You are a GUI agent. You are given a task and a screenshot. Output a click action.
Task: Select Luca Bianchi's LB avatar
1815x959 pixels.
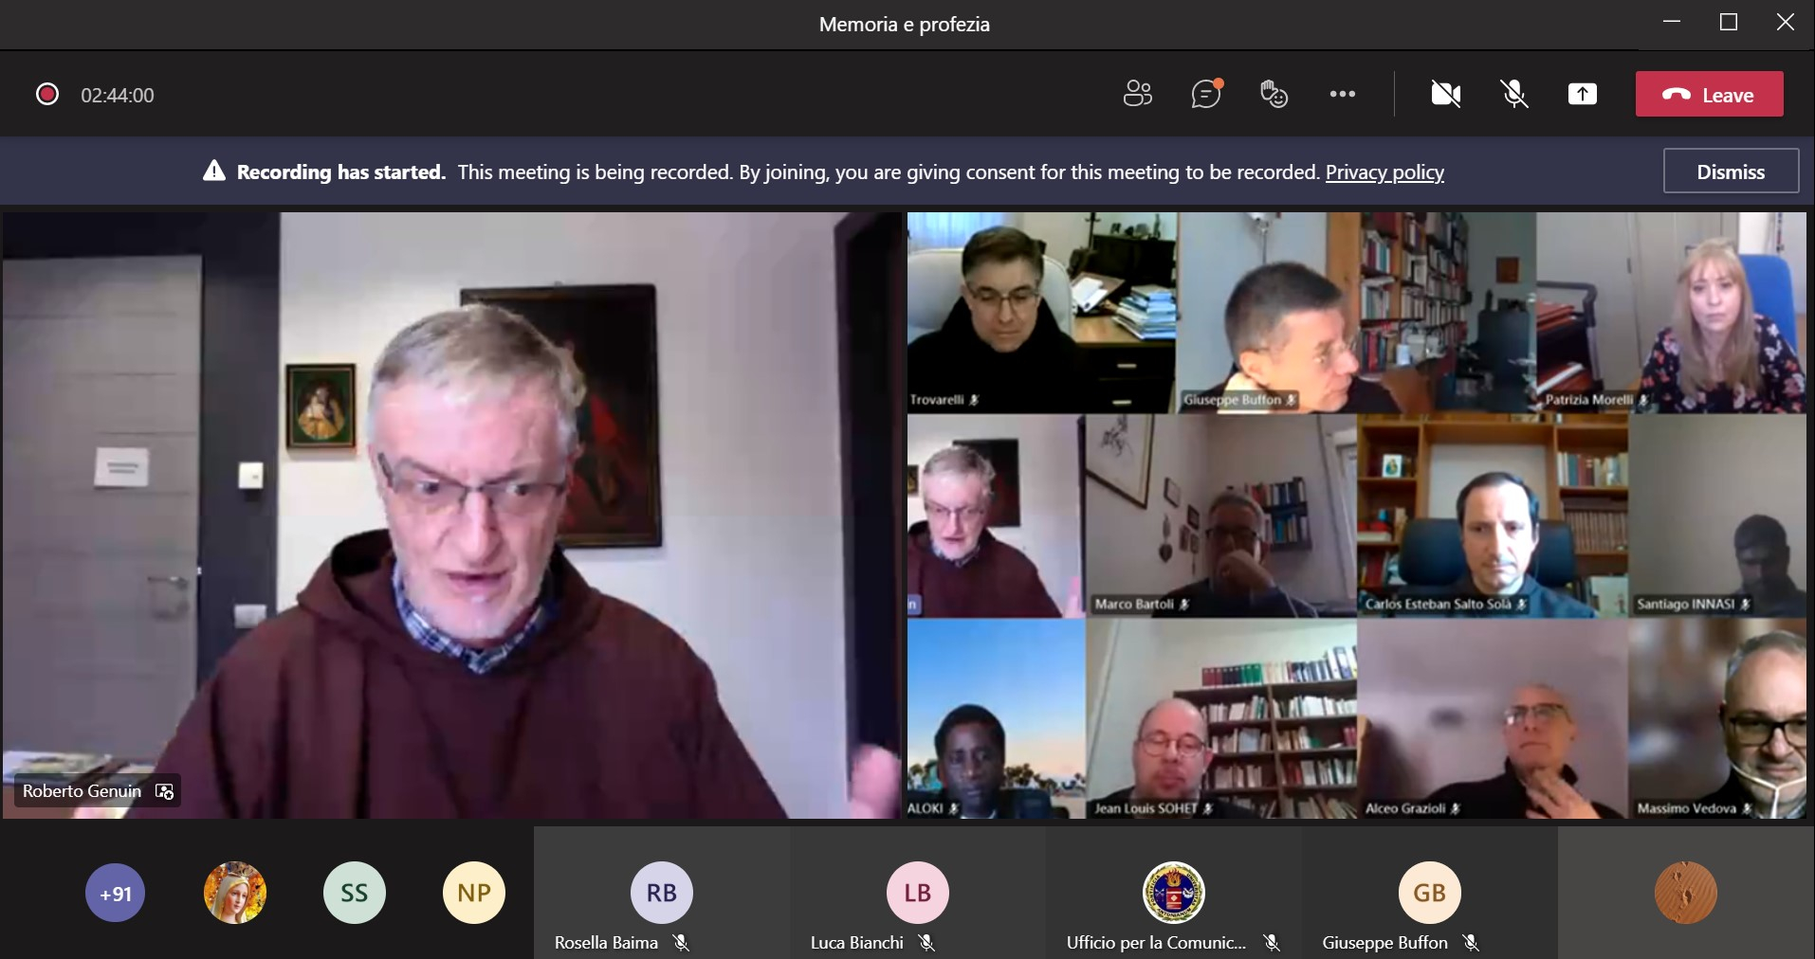point(917,893)
